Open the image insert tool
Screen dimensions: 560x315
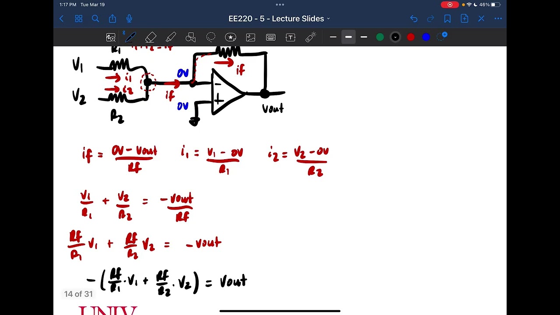251,37
